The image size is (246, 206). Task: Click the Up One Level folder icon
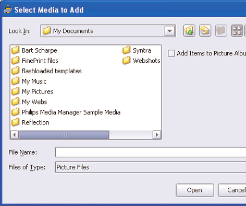[189, 31]
